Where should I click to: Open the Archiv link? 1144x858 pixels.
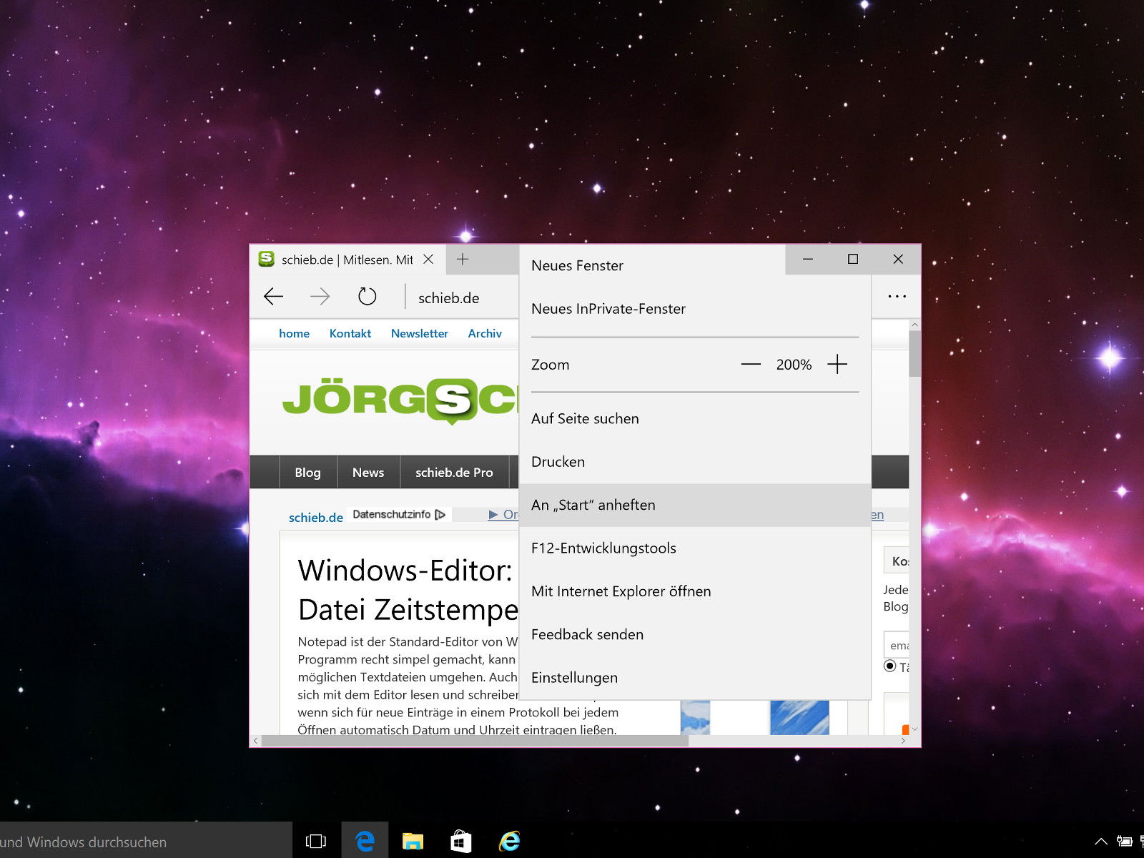coord(485,333)
